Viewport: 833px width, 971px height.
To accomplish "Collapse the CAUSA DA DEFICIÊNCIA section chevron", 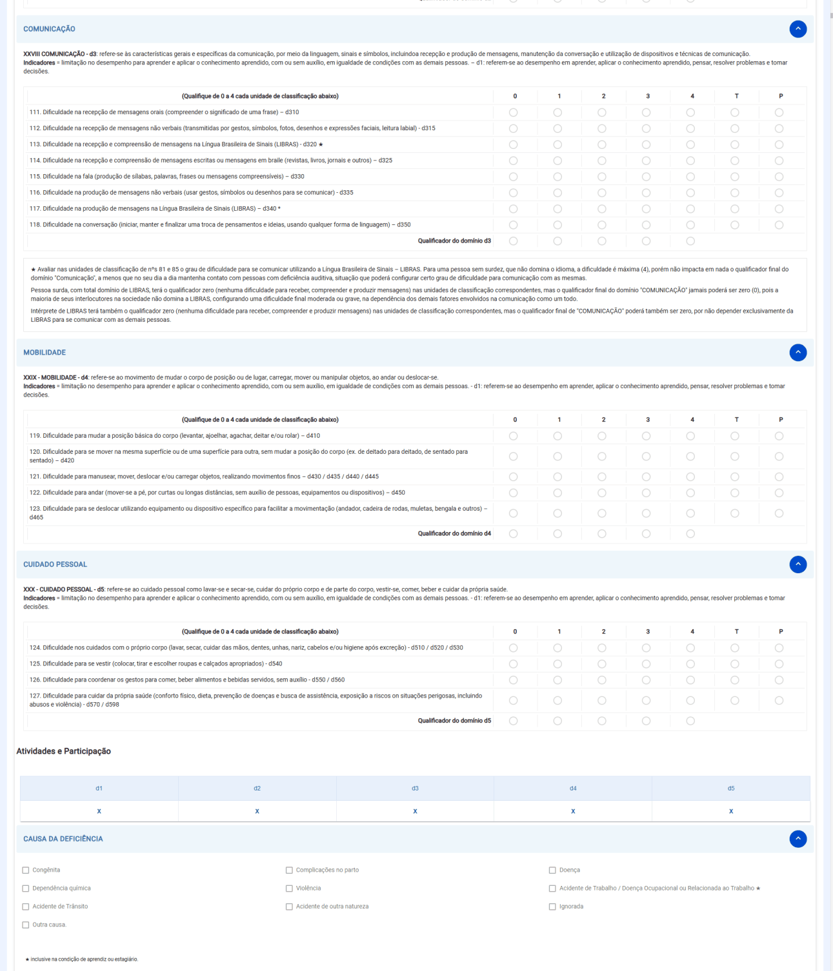I will pyautogui.click(x=798, y=839).
